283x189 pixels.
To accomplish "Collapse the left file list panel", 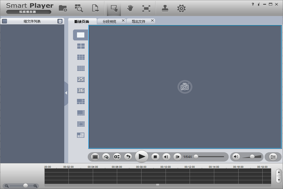I will click(66, 93).
